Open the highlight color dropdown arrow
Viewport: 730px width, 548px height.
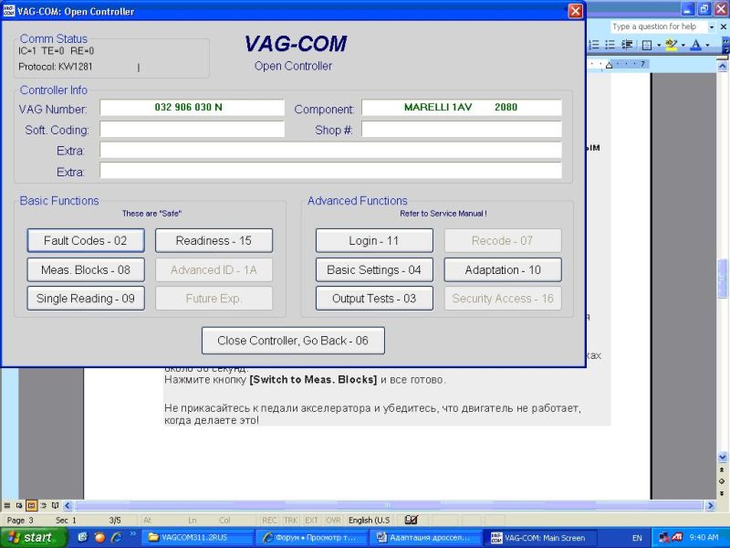pyautogui.click(x=682, y=45)
